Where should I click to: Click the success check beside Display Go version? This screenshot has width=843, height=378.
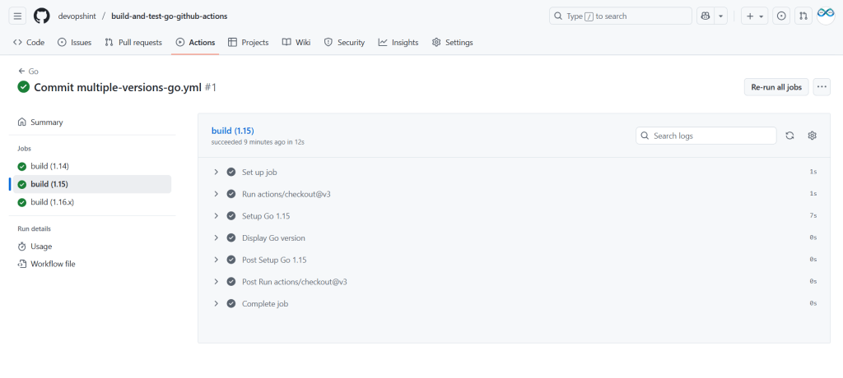point(231,237)
